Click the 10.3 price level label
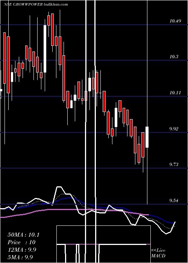 point(174,57)
